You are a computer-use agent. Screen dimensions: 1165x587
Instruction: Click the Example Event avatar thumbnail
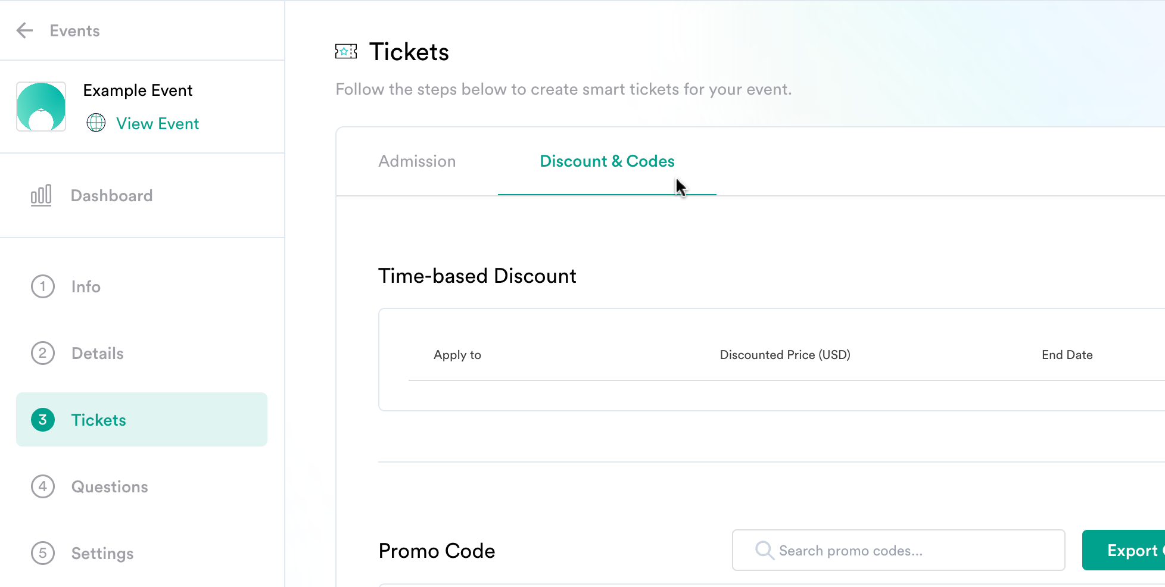pos(41,107)
